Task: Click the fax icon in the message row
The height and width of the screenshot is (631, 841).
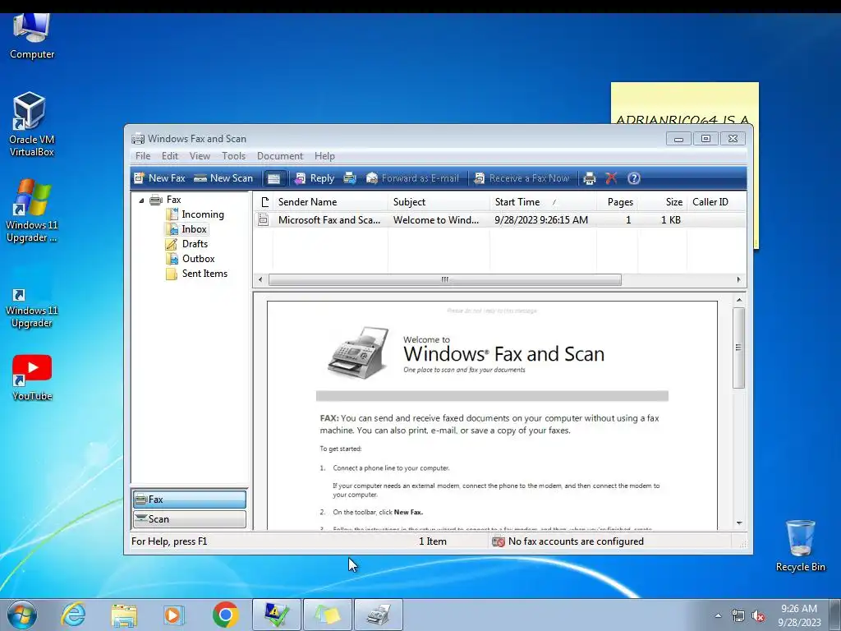Action: click(x=263, y=219)
